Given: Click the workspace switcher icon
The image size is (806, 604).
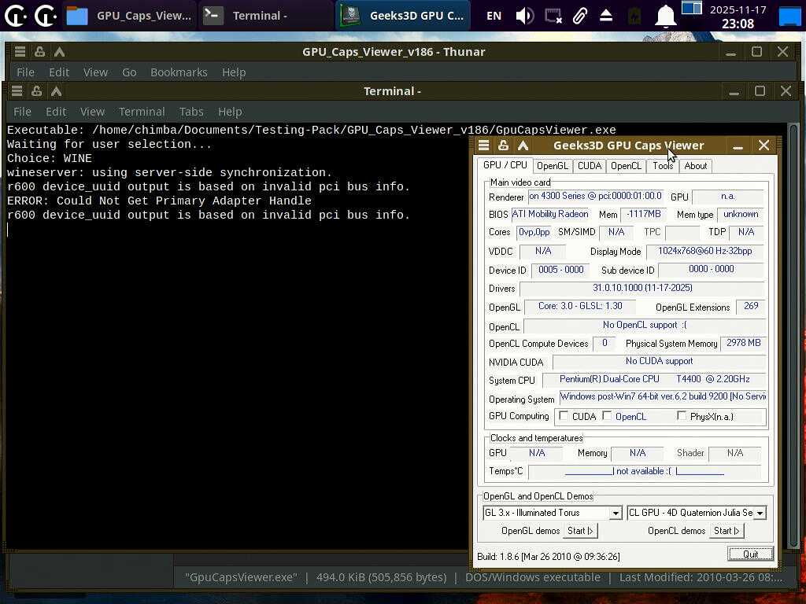Looking at the screenshot, I should click(691, 8).
